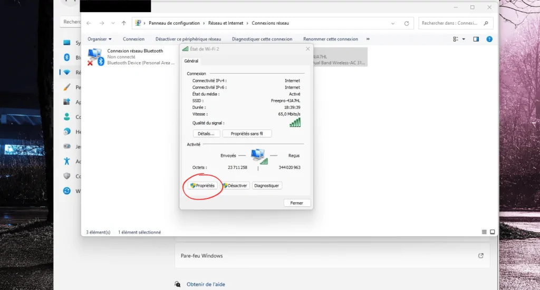This screenshot has height=290, width=540.
Task: Open the blue help icon
Action: coord(489,39)
